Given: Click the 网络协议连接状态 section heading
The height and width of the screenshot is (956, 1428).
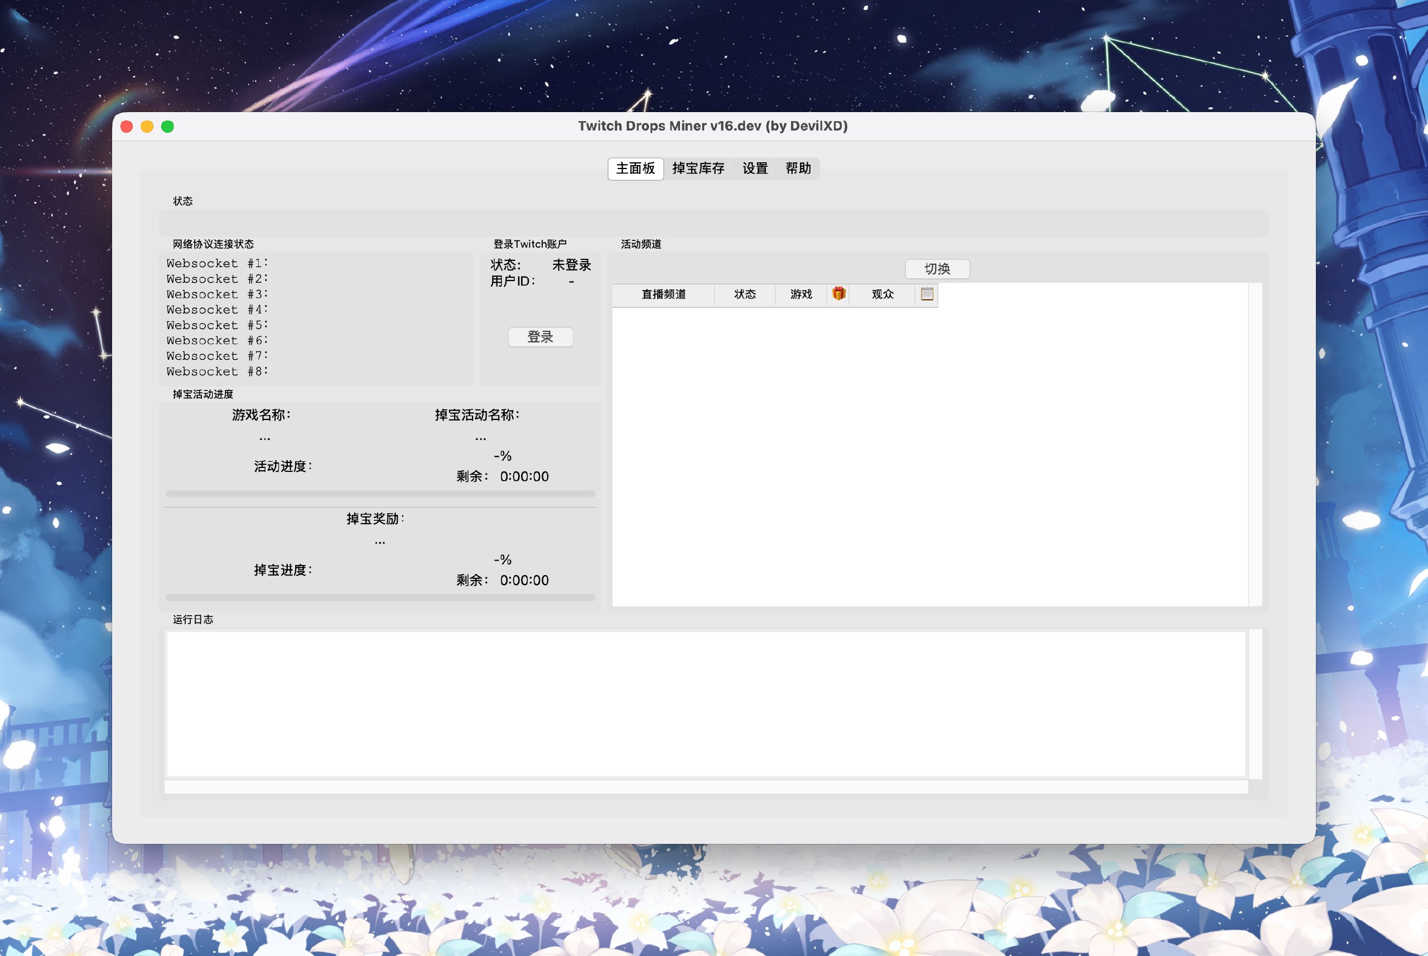Looking at the screenshot, I should coord(214,244).
